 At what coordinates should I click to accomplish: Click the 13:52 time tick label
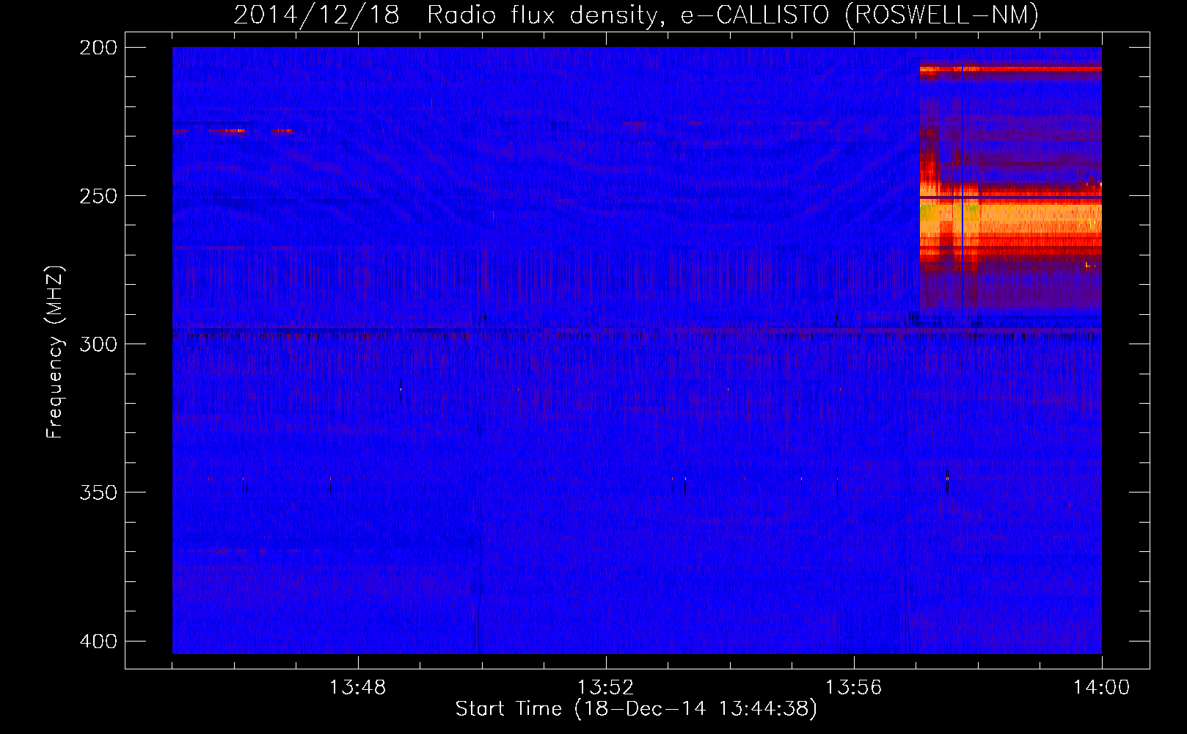tap(605, 688)
